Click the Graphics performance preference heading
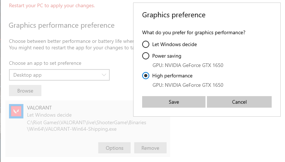Image resolution: width=285 pixels, height=162 pixels. click(62, 26)
